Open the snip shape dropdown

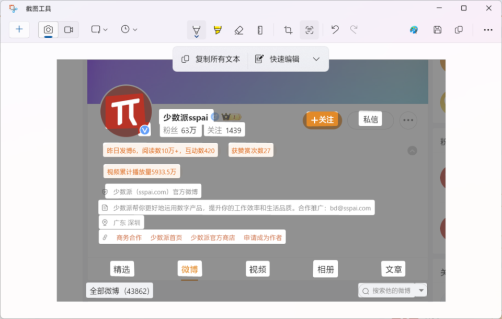(98, 30)
